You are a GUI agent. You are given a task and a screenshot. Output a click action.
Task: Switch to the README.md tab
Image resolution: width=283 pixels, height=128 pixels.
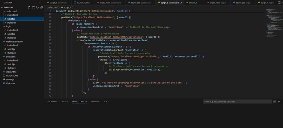pyautogui.click(x=83, y=3)
